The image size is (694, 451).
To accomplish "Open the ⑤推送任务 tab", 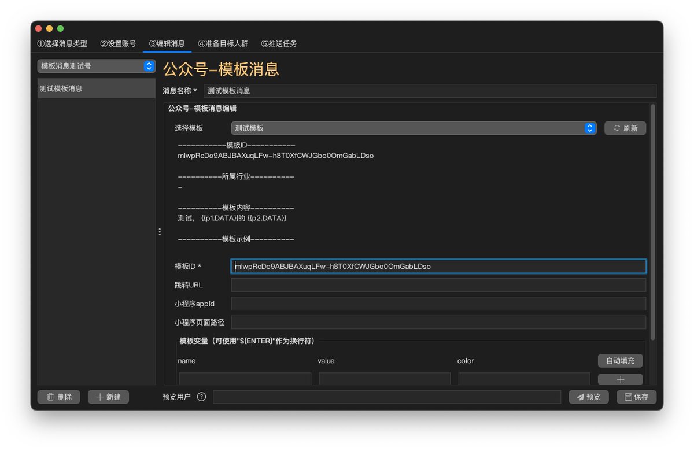I will (x=279, y=43).
